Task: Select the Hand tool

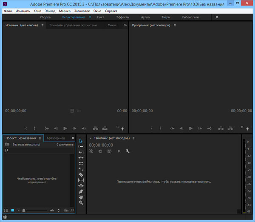Action: click(x=81, y=197)
